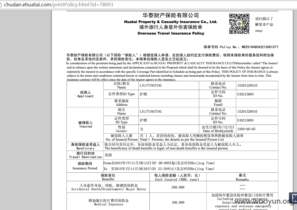297x210 pixels.
Task: Click the 投保人 Applicant row header
Action: (x=85, y=94)
